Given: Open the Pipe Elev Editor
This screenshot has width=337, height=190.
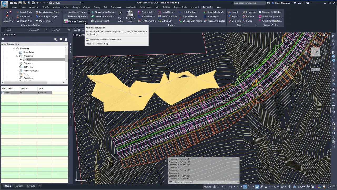Looking at the screenshot, I should (x=130, y=17).
